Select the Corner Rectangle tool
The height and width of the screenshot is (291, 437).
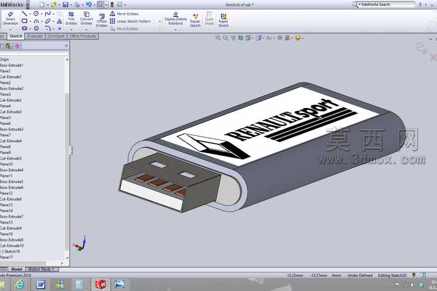[25, 21]
